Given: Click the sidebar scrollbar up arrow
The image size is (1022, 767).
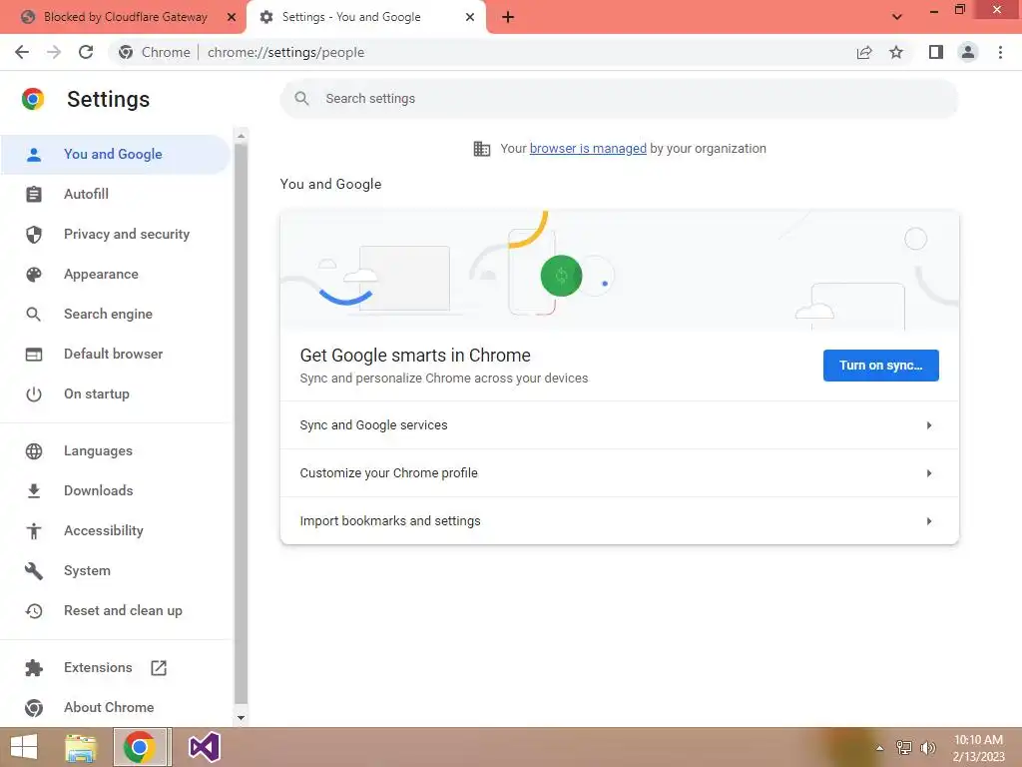Looking at the screenshot, I should pos(242,136).
